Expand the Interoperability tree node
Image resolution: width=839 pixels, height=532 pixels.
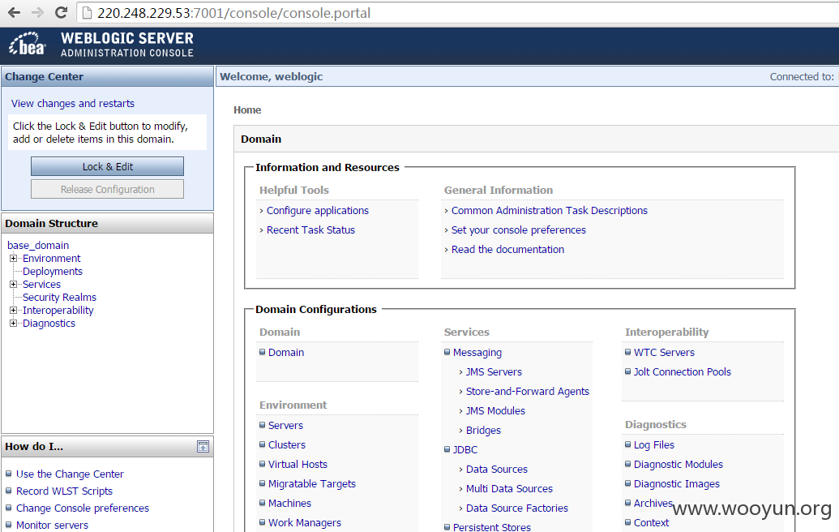pyautogui.click(x=14, y=311)
